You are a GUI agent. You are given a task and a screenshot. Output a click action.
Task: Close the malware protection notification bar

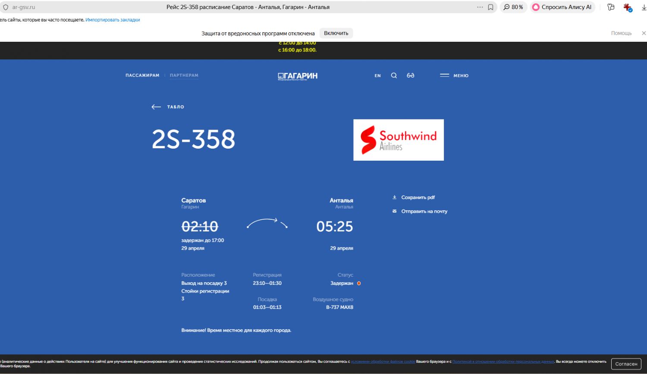coord(644,33)
